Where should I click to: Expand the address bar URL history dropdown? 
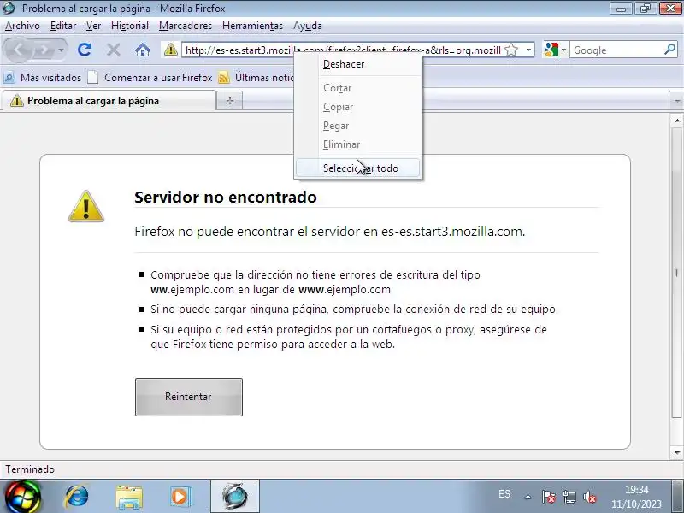528,50
